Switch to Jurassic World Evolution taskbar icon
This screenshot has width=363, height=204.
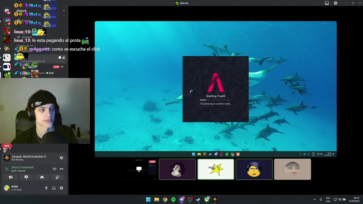click(215, 199)
